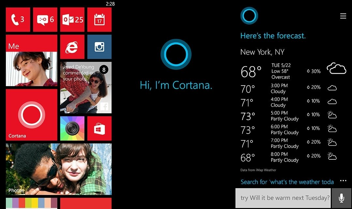Open the Outlook mail tile showing 25
This screenshot has width=352, height=209.
(x=72, y=20)
